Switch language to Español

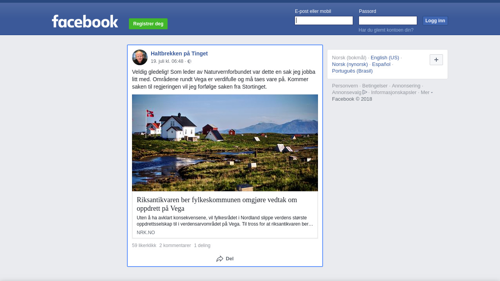coord(381,64)
